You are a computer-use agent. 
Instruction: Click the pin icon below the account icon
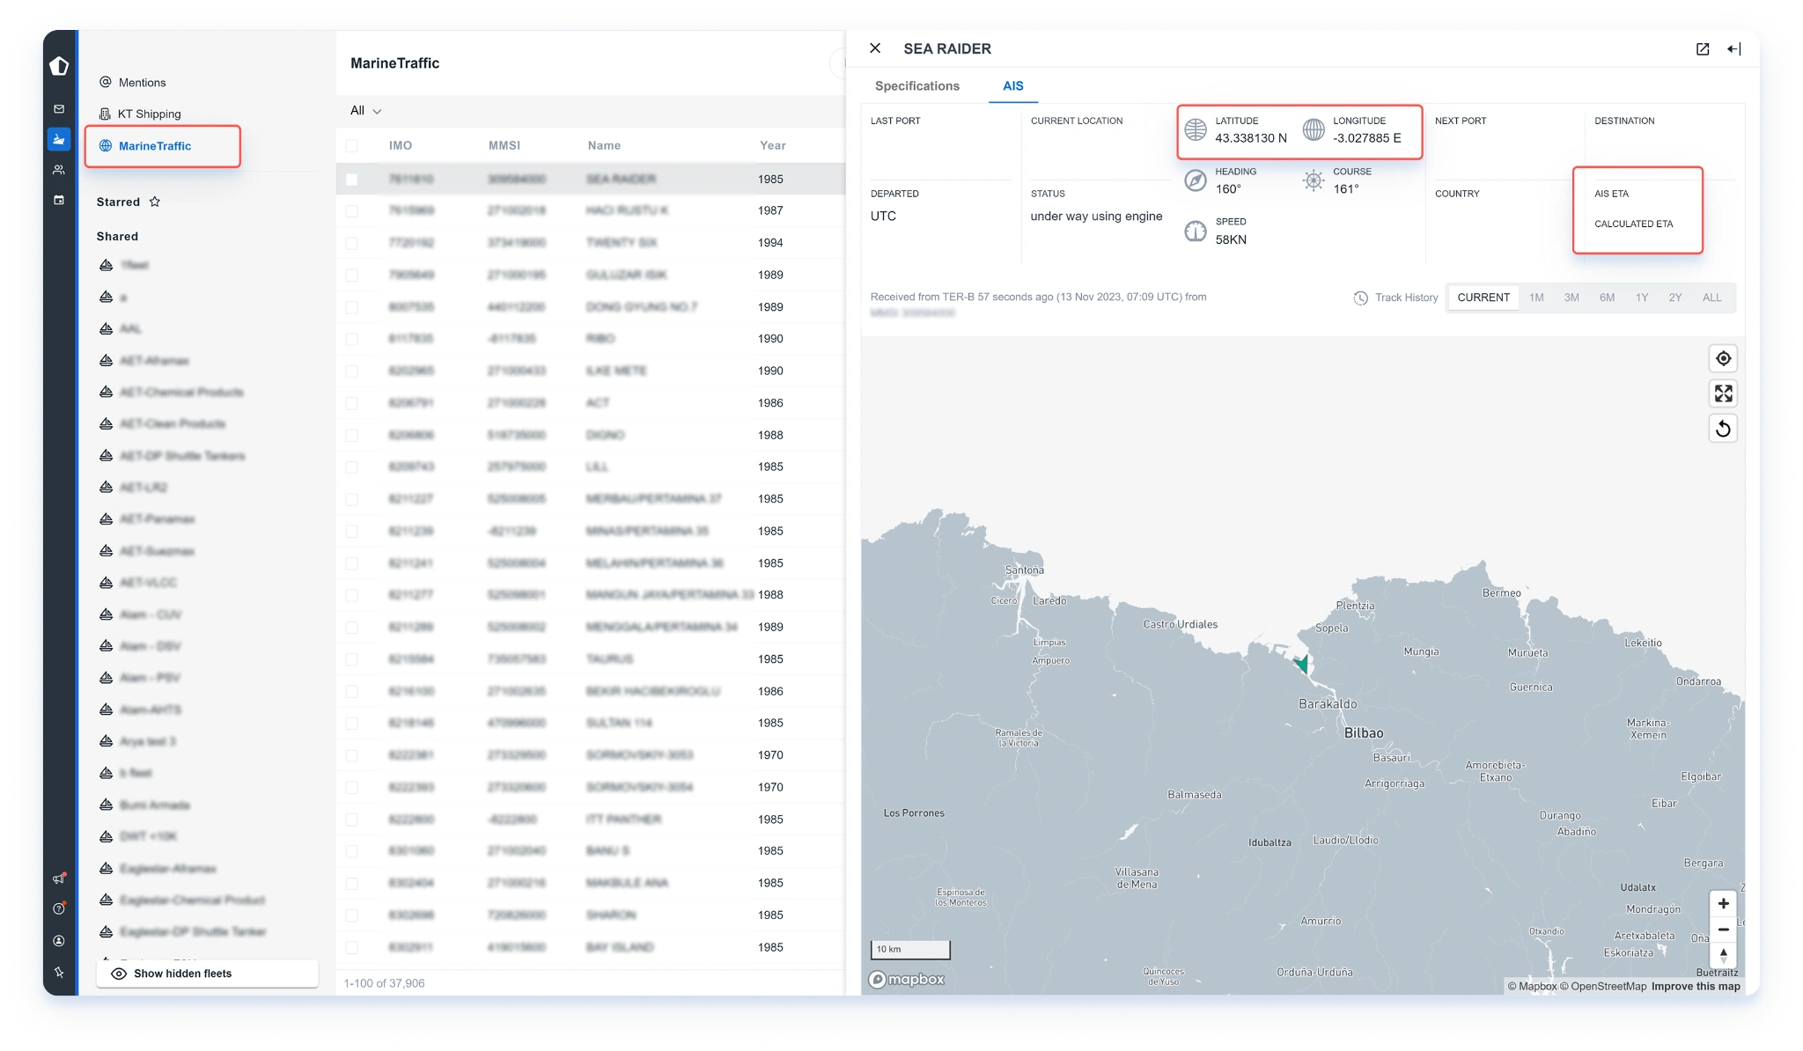pyautogui.click(x=59, y=973)
